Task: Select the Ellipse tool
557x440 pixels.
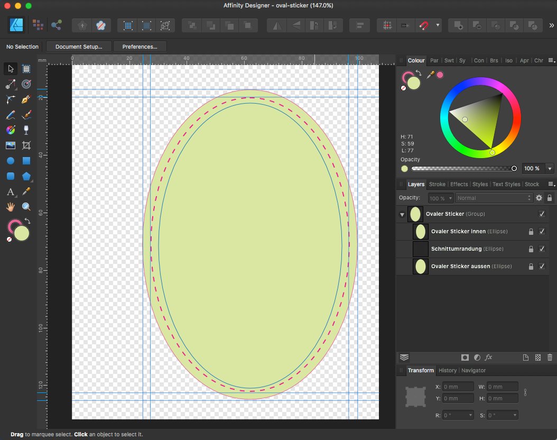Action: pyautogui.click(x=10, y=161)
